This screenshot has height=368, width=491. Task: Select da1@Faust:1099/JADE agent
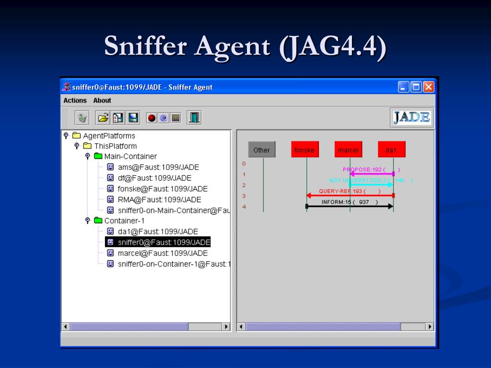[x=152, y=231]
